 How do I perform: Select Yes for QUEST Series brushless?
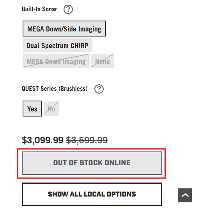click(32, 109)
